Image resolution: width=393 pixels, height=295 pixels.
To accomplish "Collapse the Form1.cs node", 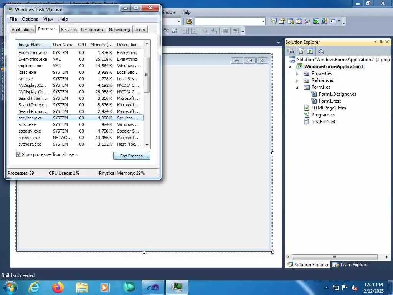I will pos(297,88).
